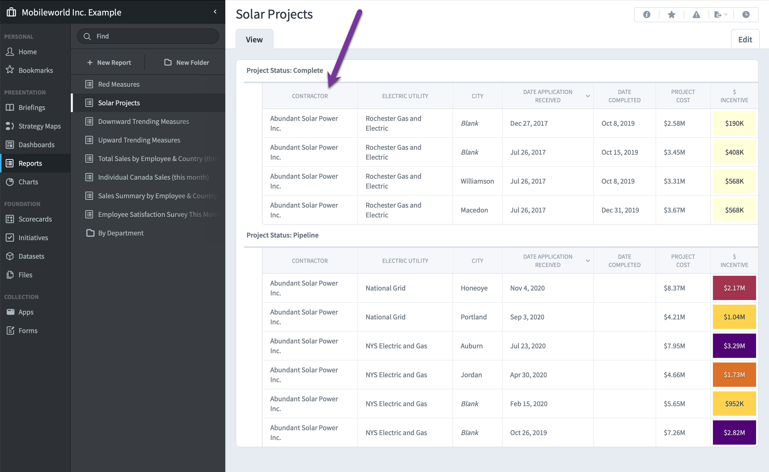Click the New Report button

(x=109, y=62)
